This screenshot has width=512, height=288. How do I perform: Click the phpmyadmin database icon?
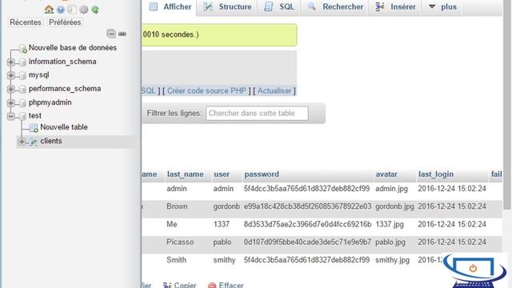pyautogui.click(x=22, y=103)
